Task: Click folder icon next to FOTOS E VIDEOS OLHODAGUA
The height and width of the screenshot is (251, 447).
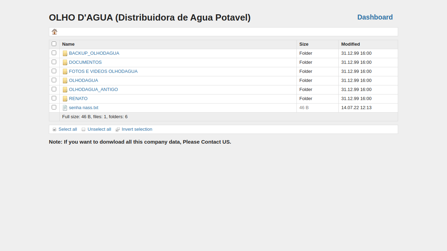Action: [x=65, y=71]
